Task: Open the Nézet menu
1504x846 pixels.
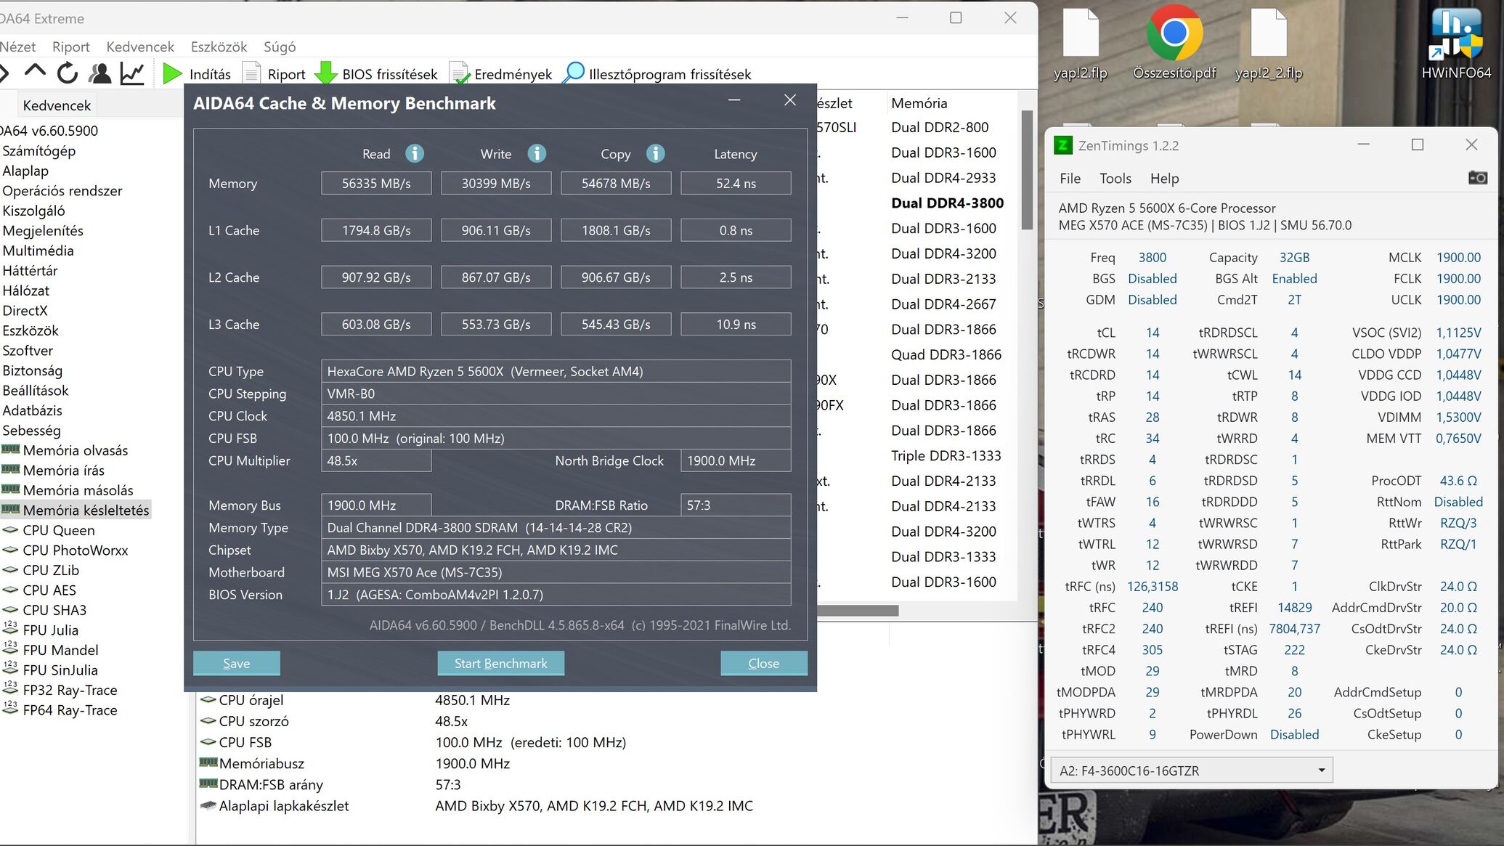Action: (x=17, y=46)
